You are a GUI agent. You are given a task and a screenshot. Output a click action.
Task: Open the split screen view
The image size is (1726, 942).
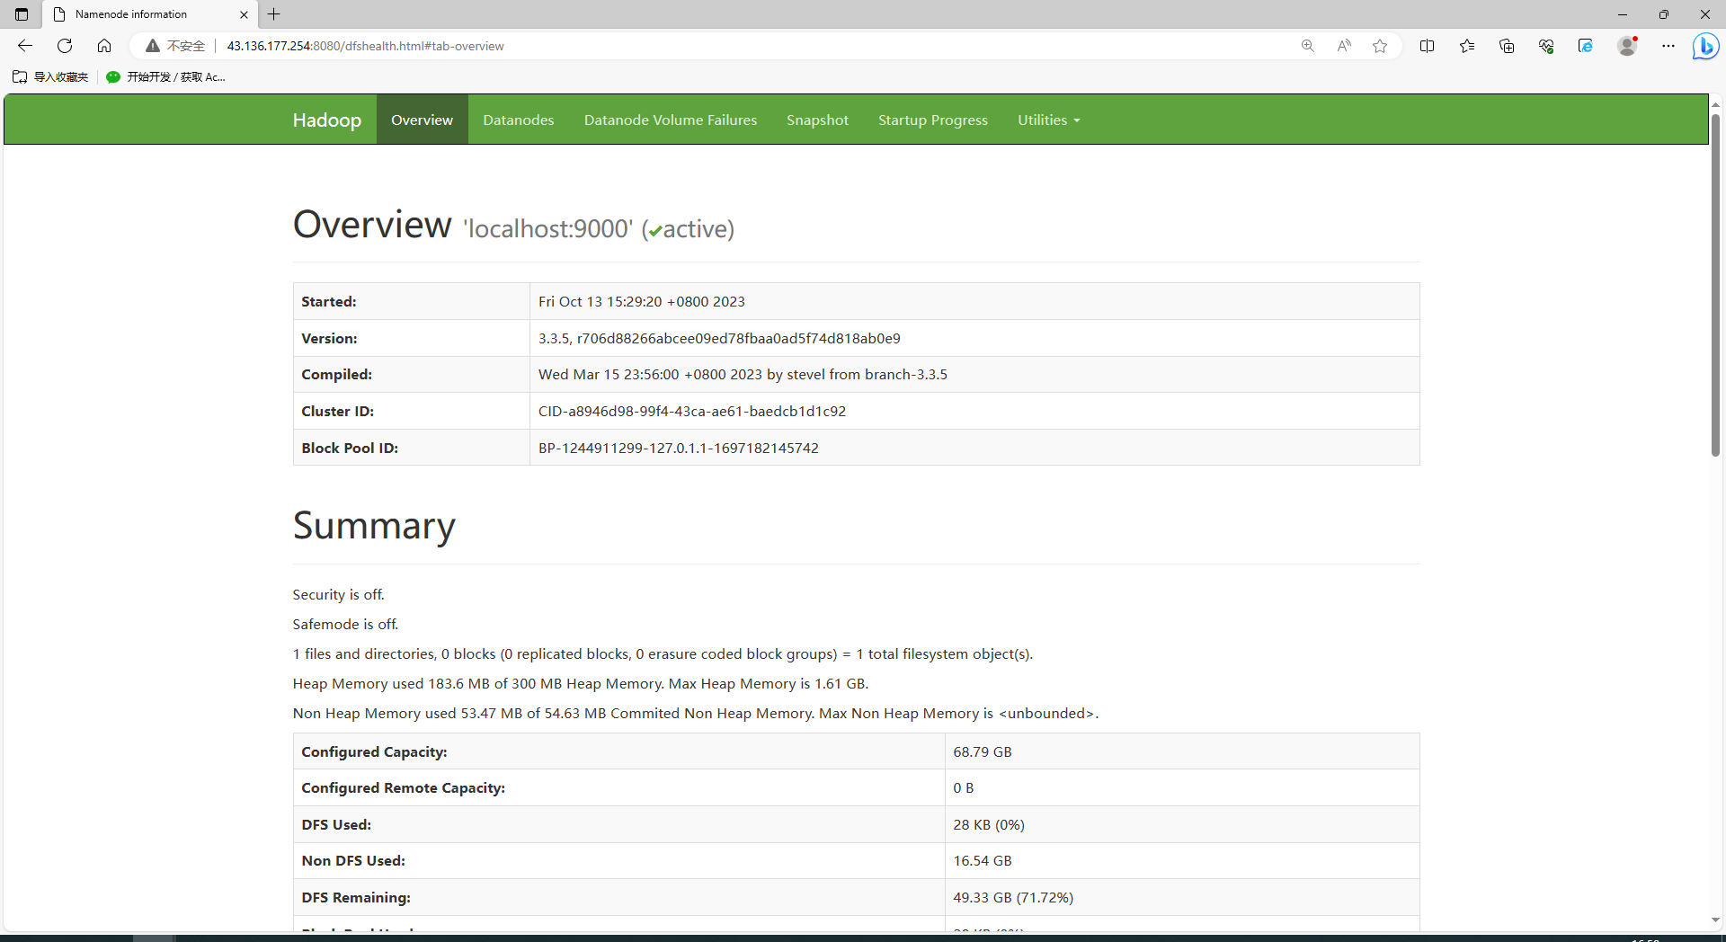[1427, 46]
